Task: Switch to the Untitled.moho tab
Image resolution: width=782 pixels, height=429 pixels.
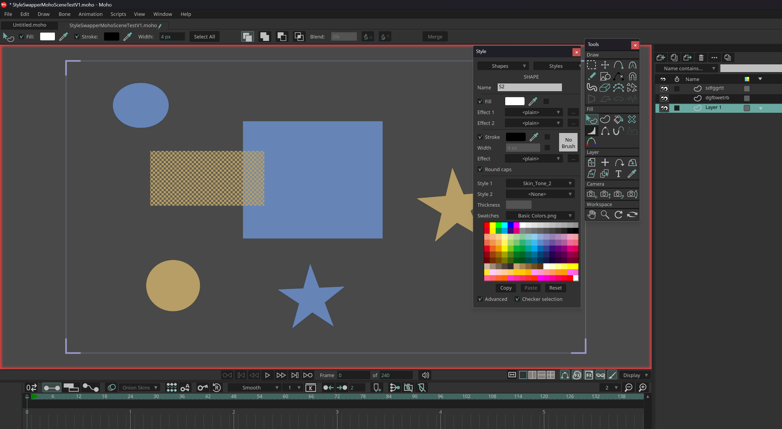Action: point(29,25)
